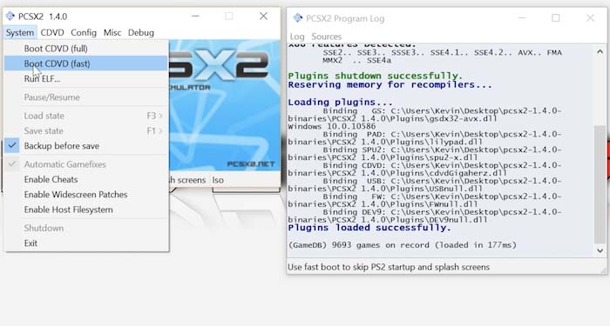Image resolution: width=610 pixels, height=326 pixels.
Task: Click the log window vertical scrollbar thumb
Action: 600,184
